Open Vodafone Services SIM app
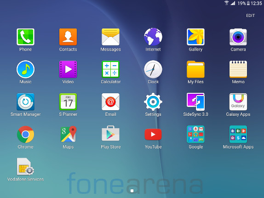This screenshot has height=198, width=264. click(x=25, y=167)
